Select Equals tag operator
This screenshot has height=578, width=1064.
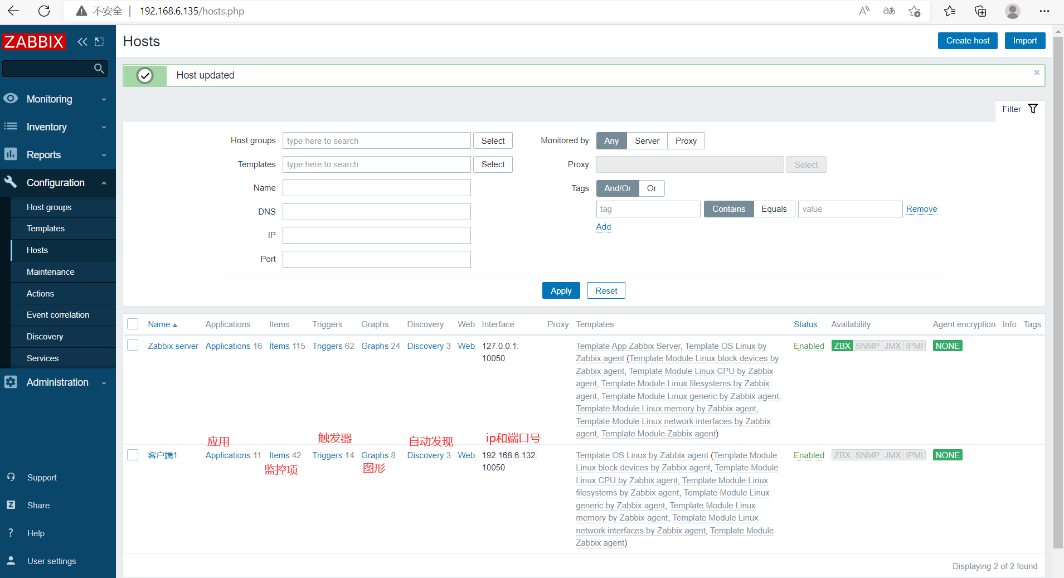pyautogui.click(x=774, y=209)
